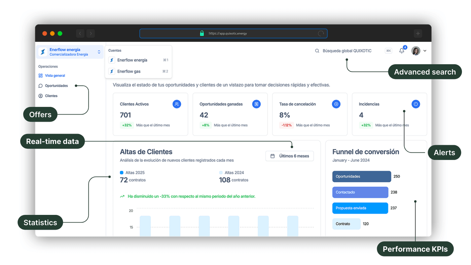Image resolution: width=471 pixels, height=265 pixels.
Task: Open a new tab with the plus button
Action: pyautogui.click(x=418, y=33)
